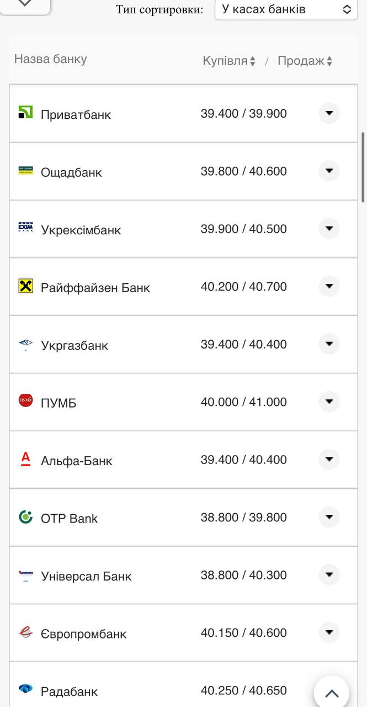Expand the Ощадбанк row details
This screenshot has width=367, height=707.
coord(329,171)
